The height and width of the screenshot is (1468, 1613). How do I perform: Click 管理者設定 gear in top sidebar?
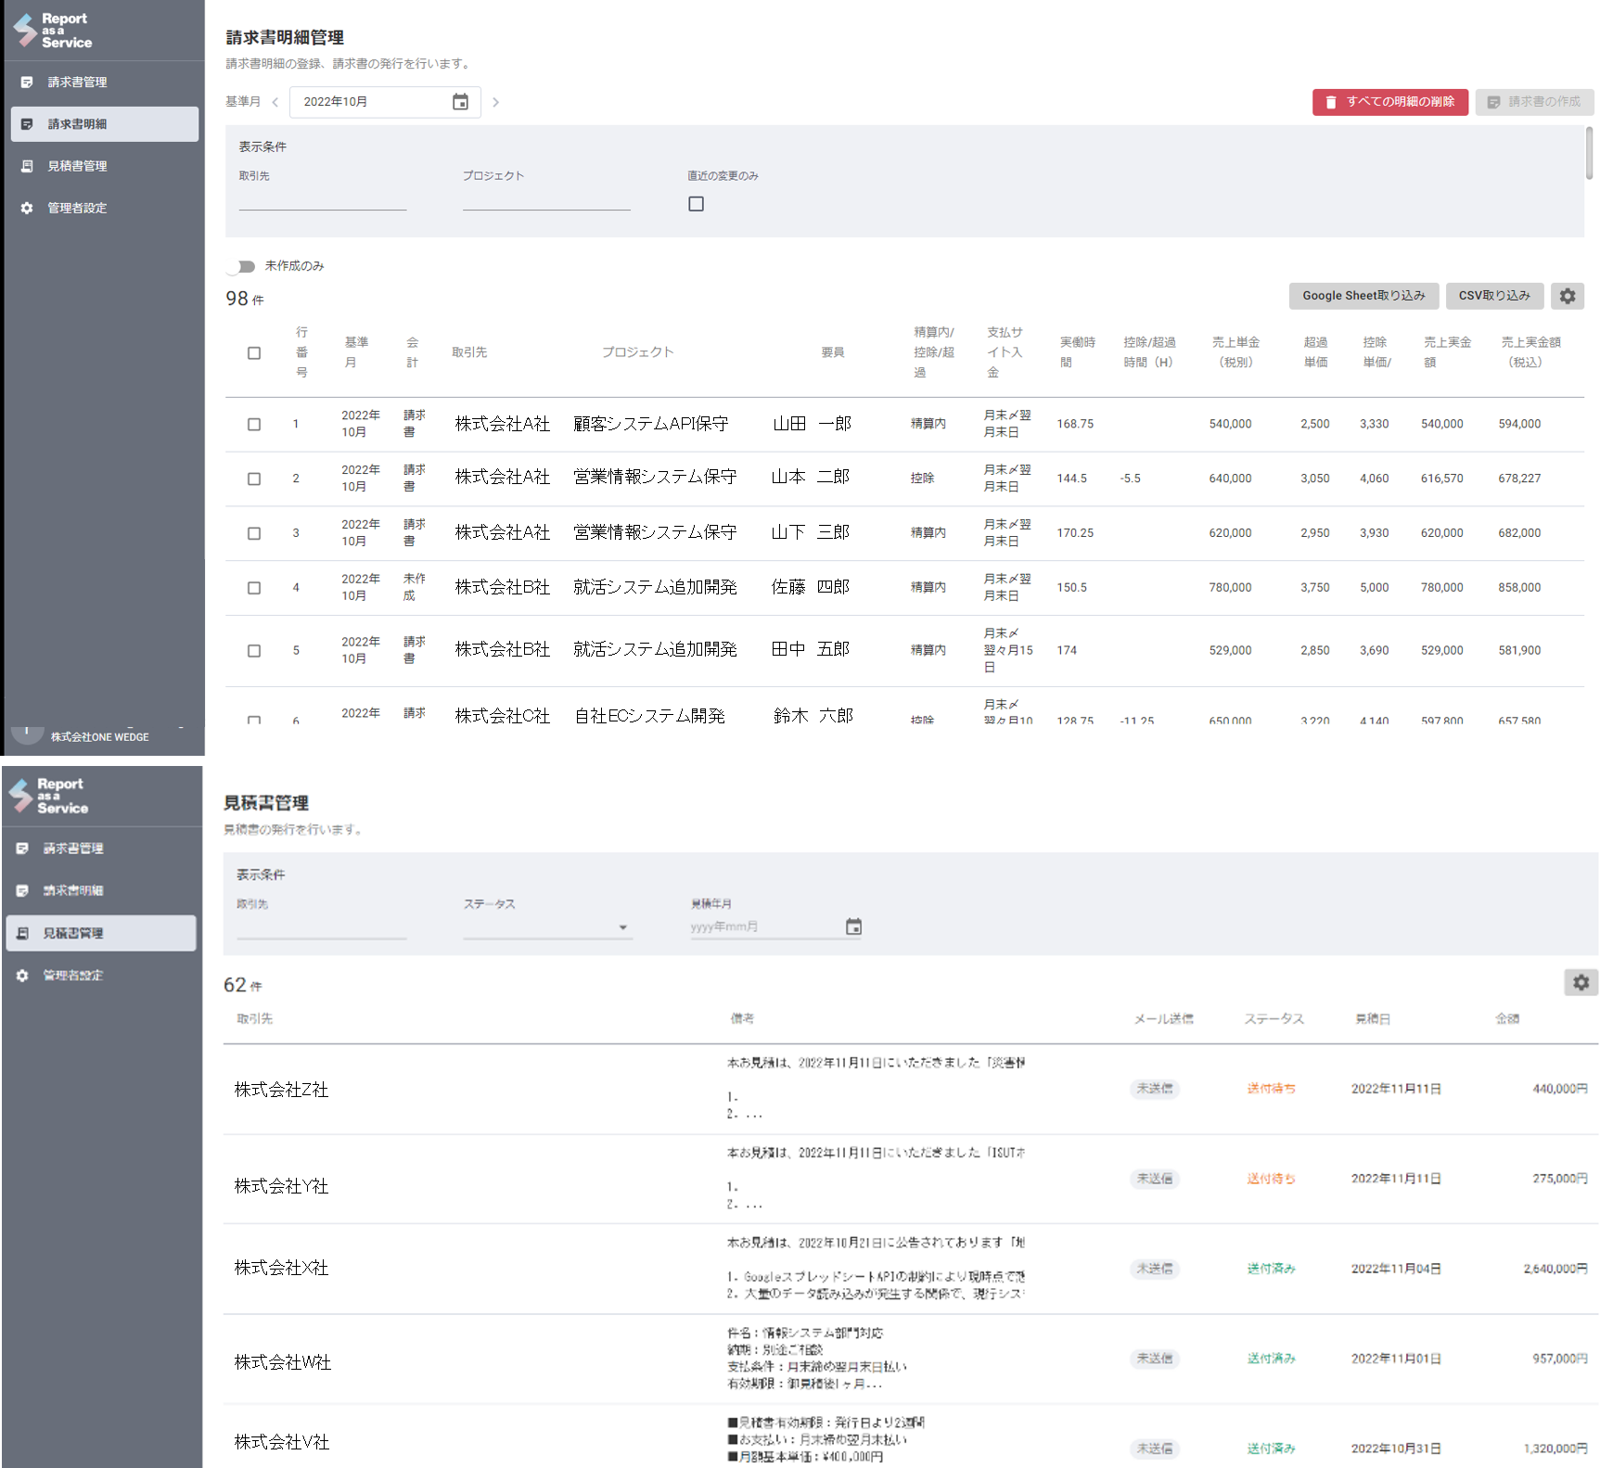click(27, 208)
